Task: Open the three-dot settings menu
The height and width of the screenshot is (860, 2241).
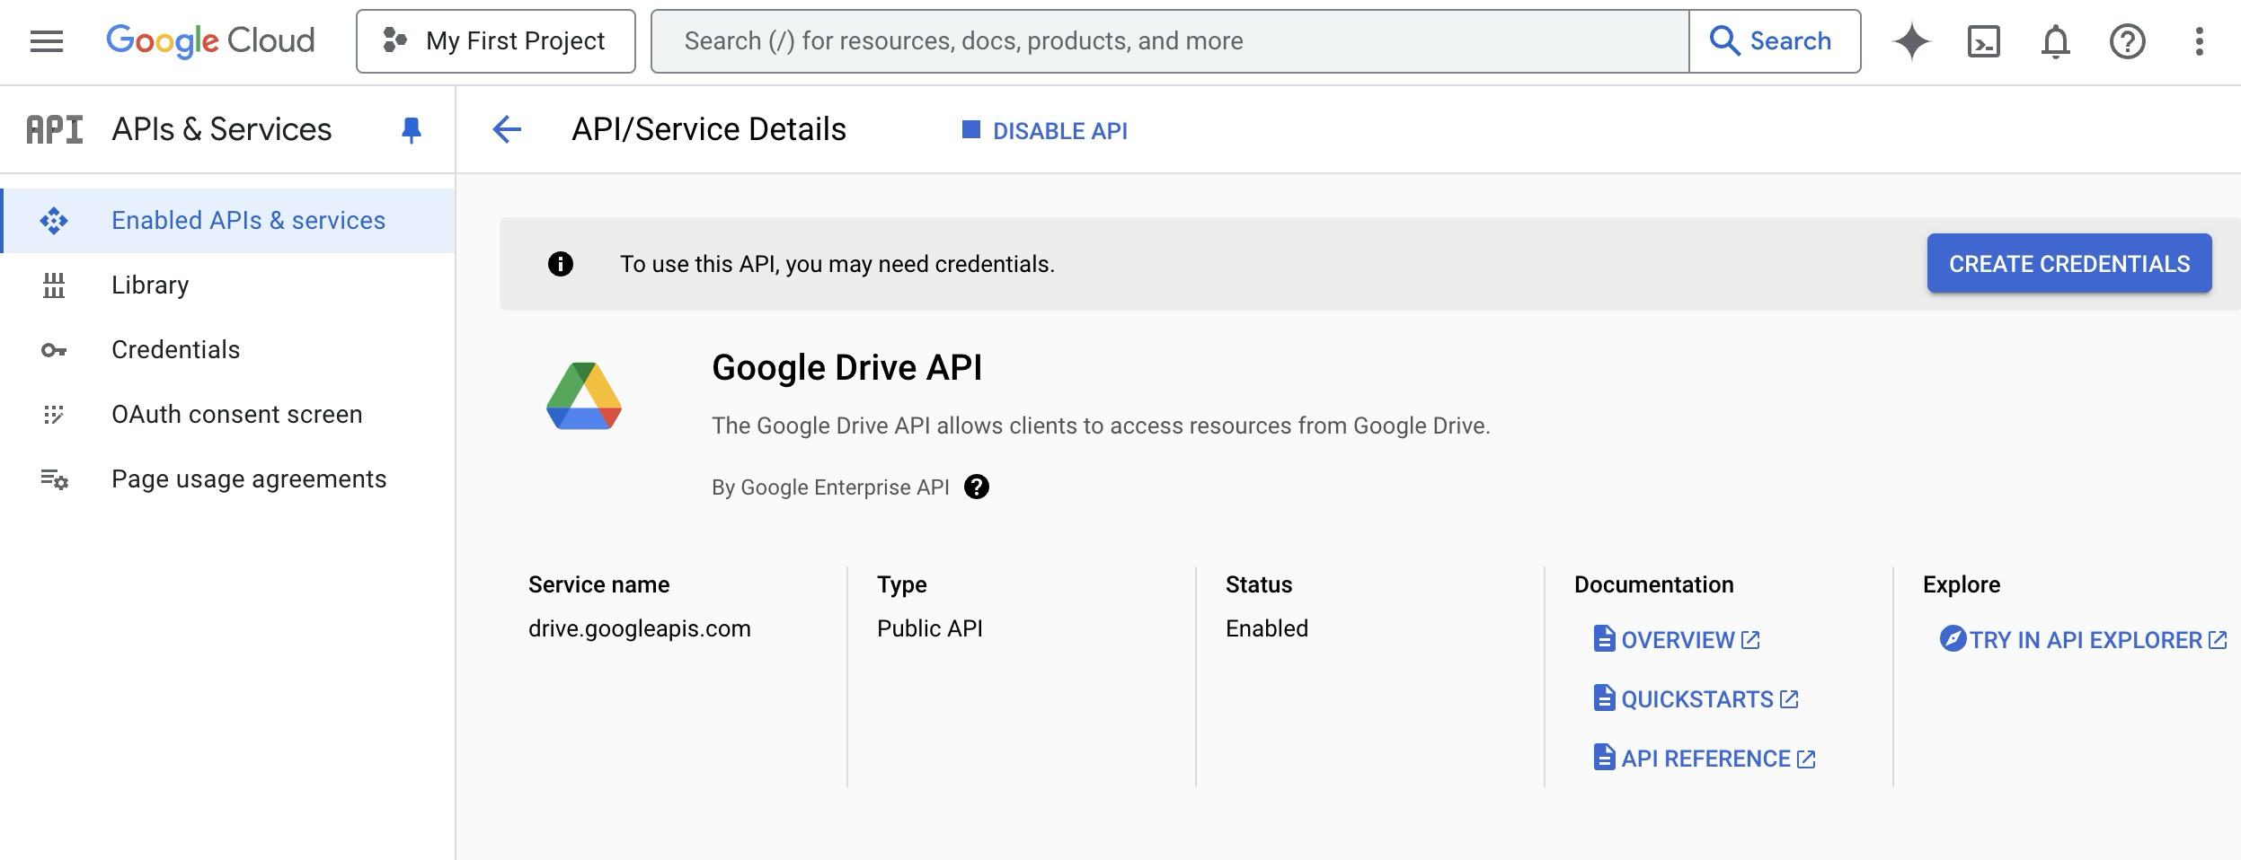Action: tap(2200, 41)
